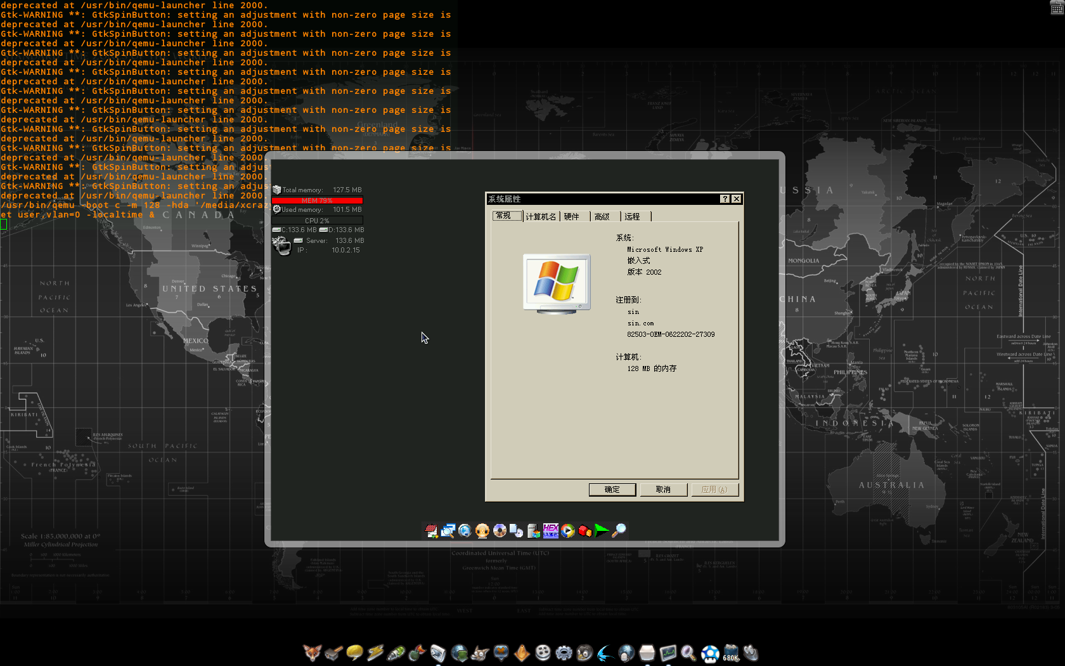Click the green arrow flag icon
This screenshot has width=1065, height=666.
pyautogui.click(x=602, y=531)
